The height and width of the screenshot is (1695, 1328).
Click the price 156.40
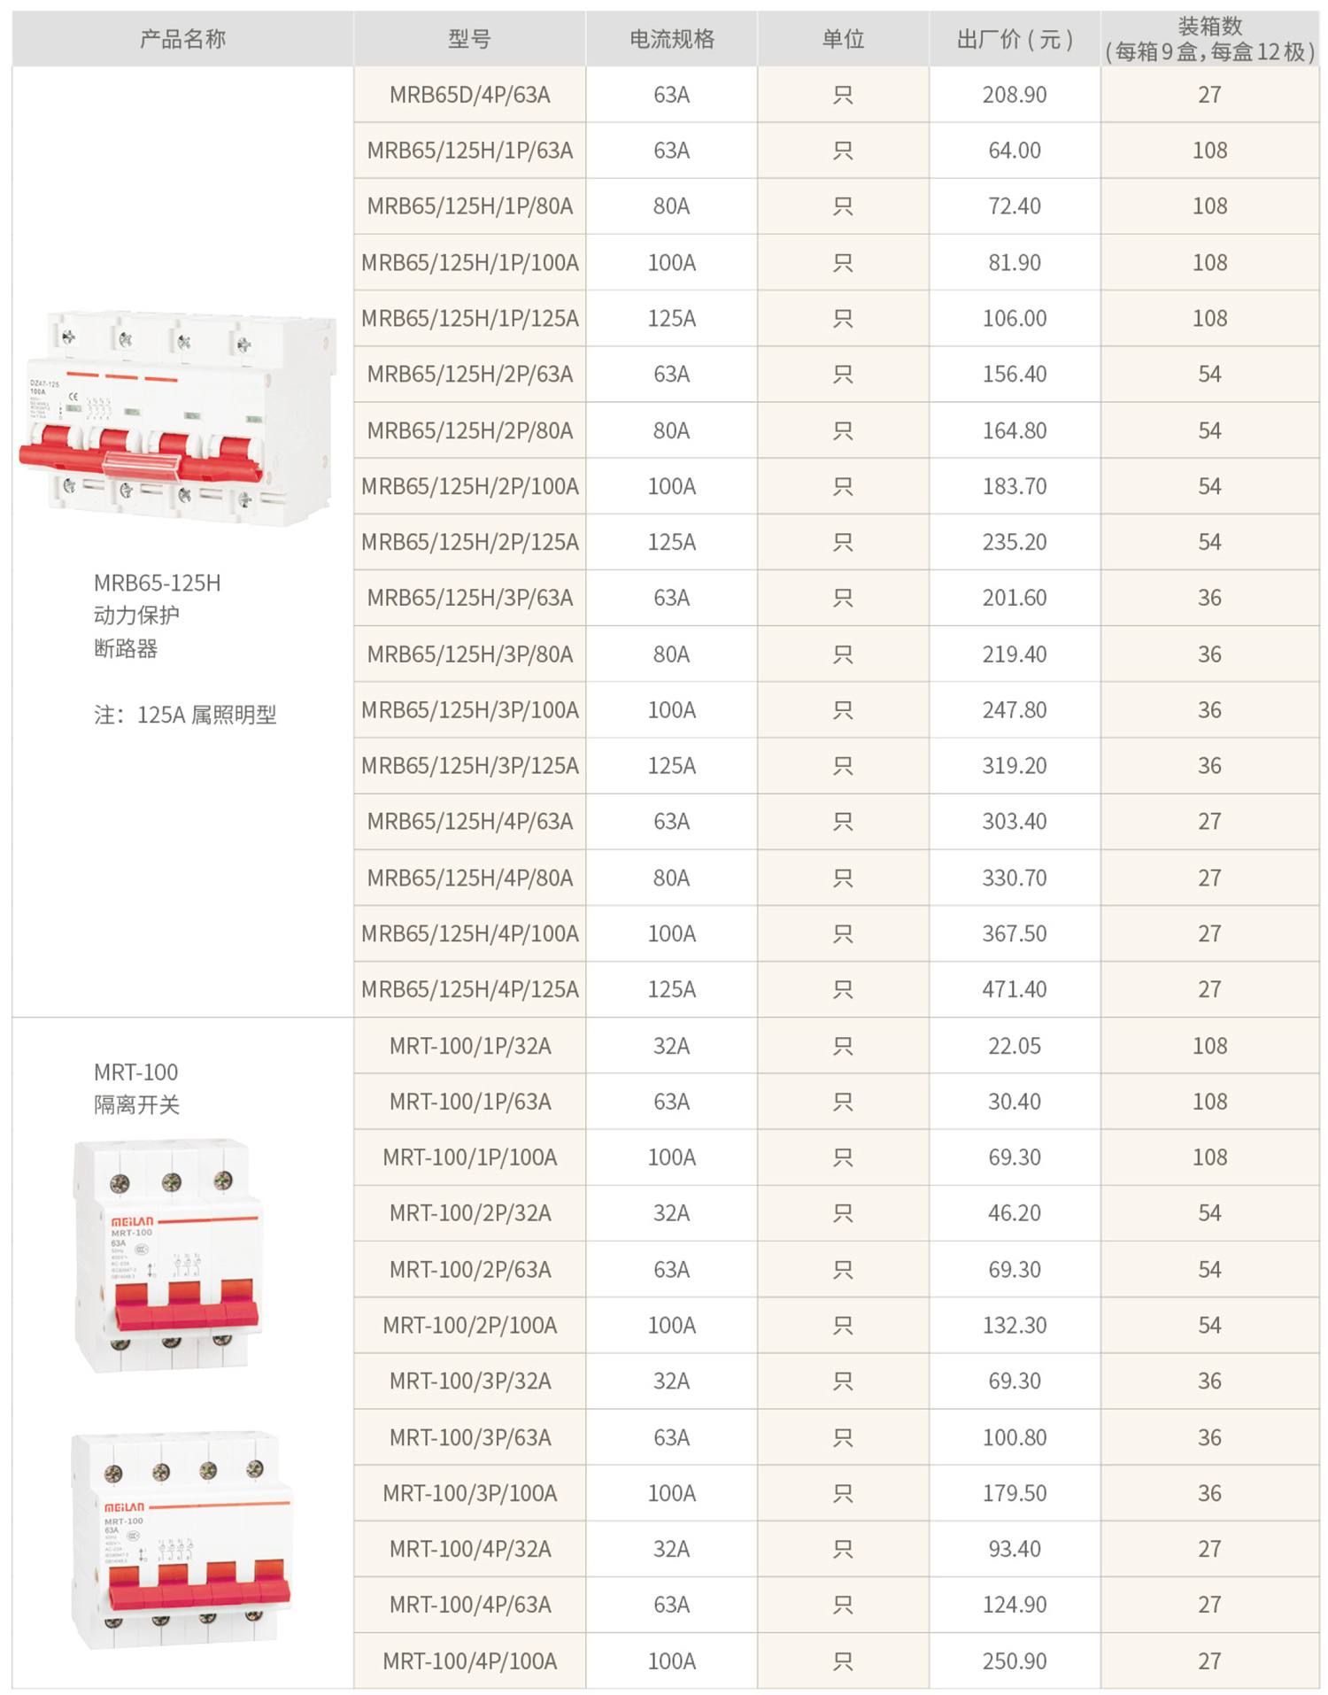click(x=1015, y=375)
